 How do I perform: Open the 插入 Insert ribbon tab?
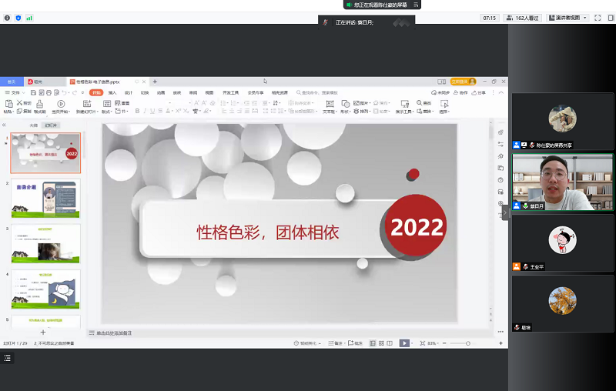coord(112,92)
